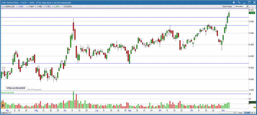This screenshot has height=115, width=257.
Task: Click the Mag date axis label
Action: coord(36,110)
